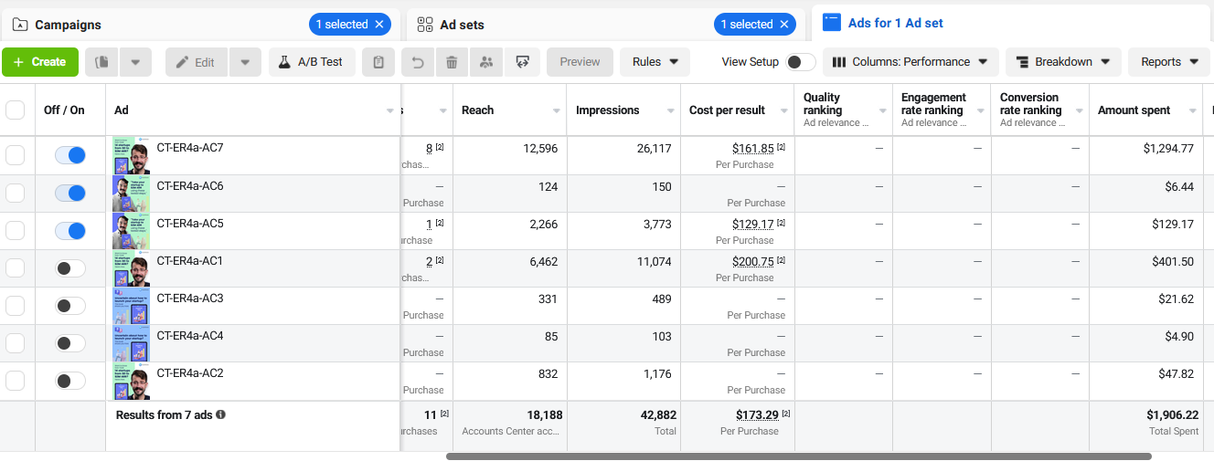Switch to the Campaigns tab
The height and width of the screenshot is (461, 1214).
click(x=68, y=25)
